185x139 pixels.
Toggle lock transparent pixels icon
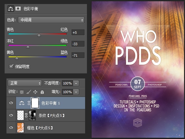click(x=22, y=92)
